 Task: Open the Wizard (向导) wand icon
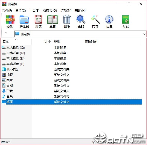click(x=95, y=19)
